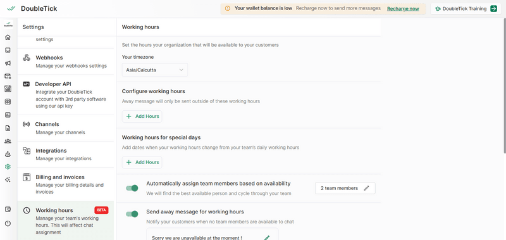
Task: Click the square widget icon above chart icon
Action: coord(8,102)
